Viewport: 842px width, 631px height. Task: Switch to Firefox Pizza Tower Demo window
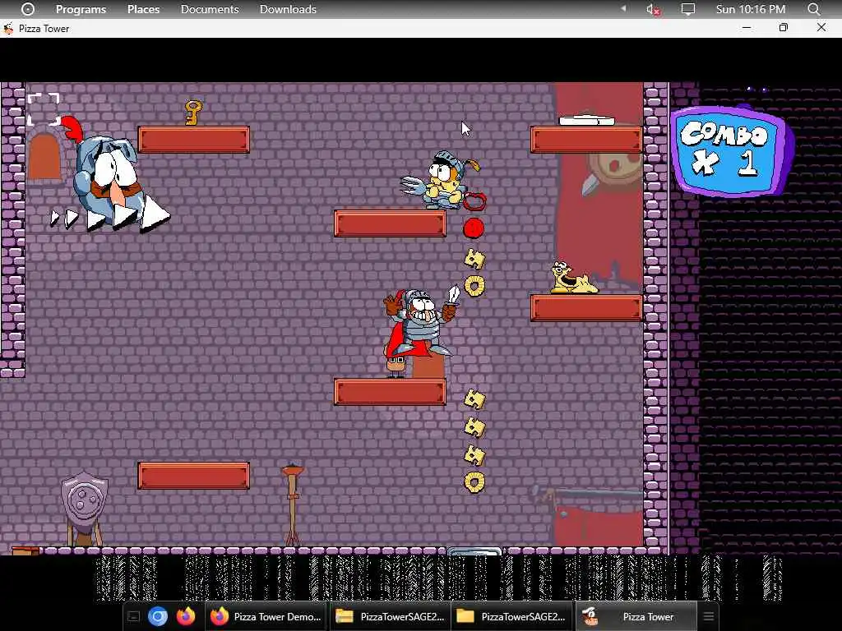pyautogui.click(x=266, y=616)
